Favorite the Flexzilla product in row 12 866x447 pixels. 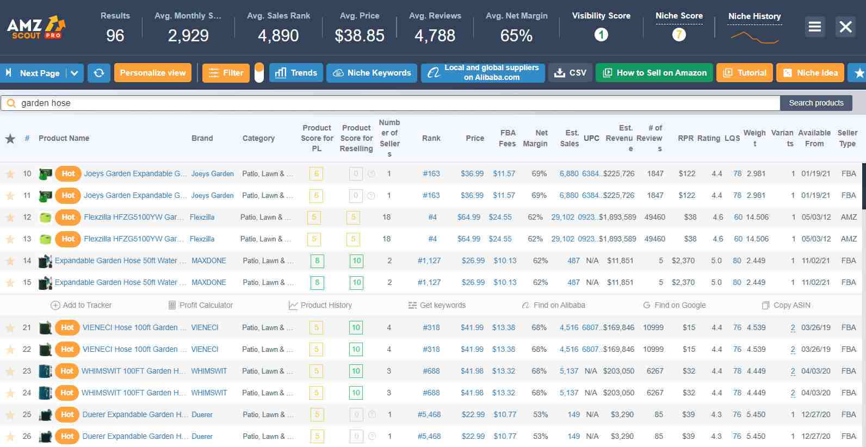point(10,218)
